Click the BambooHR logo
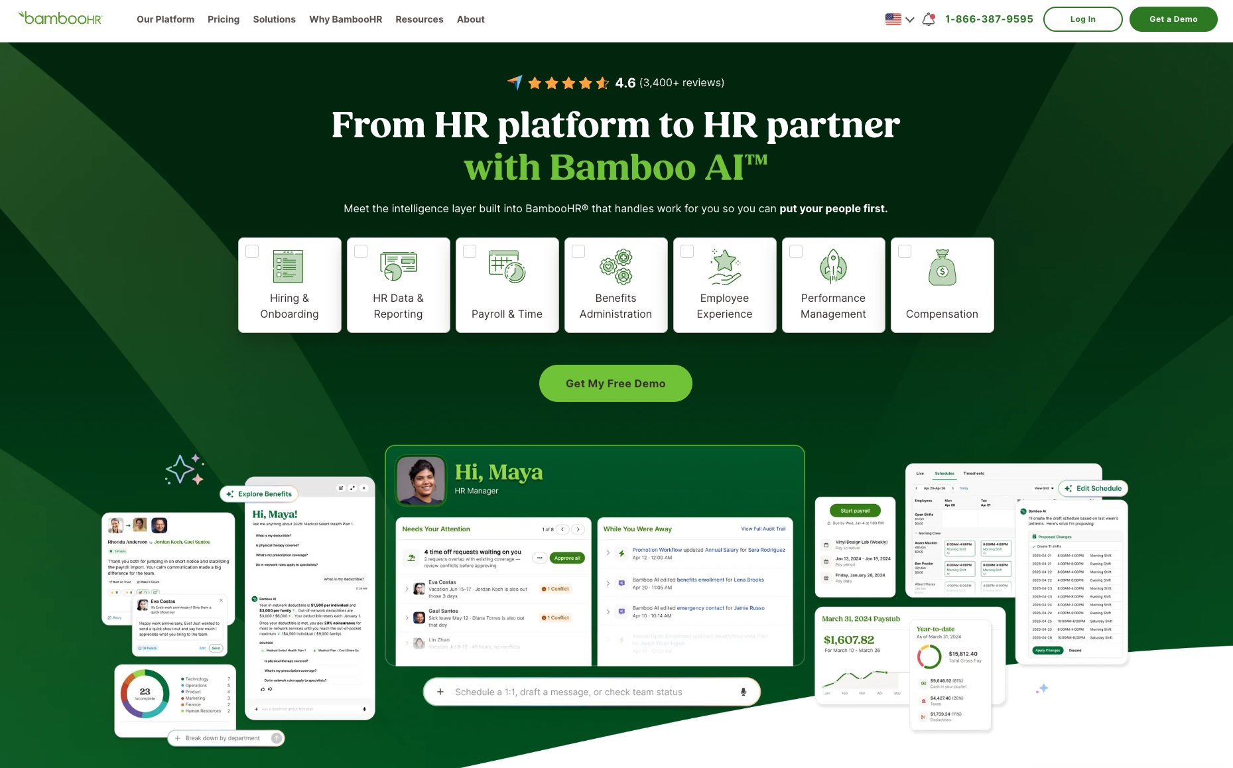1233x768 pixels. (60, 19)
